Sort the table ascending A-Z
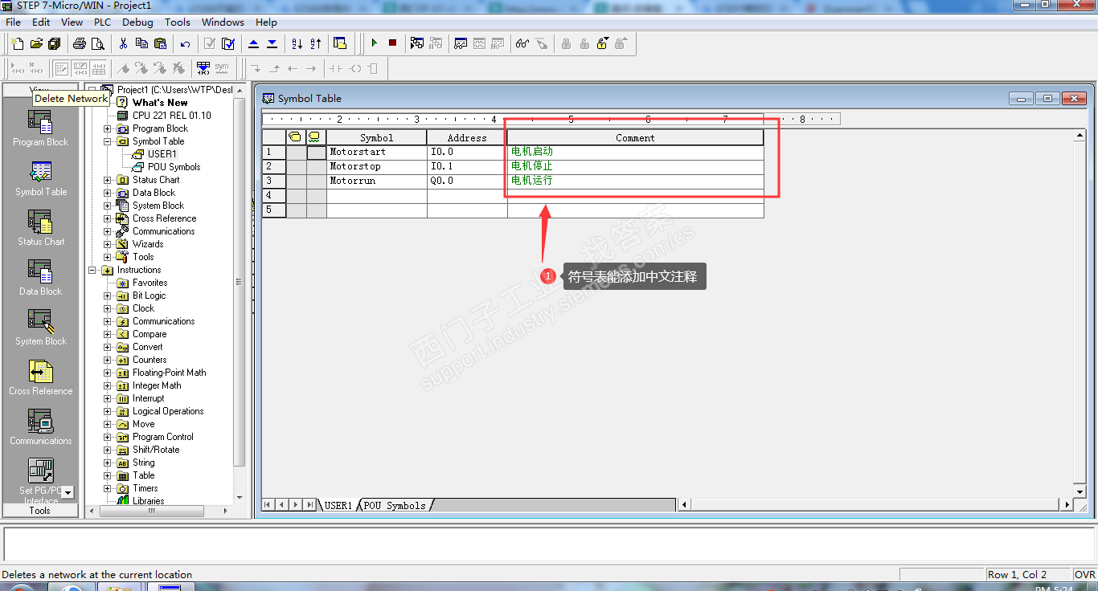1098x591 pixels. (297, 43)
